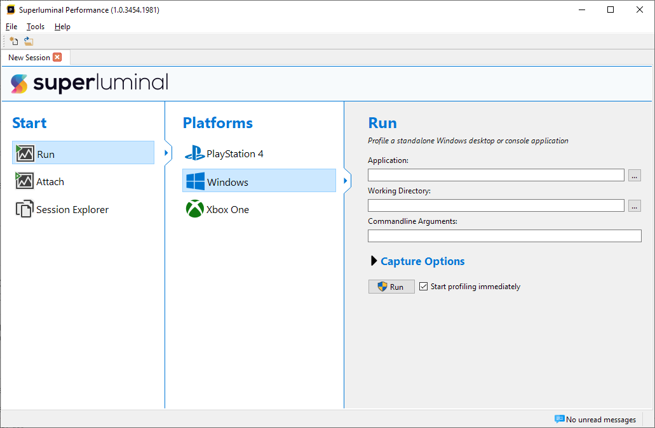Select the Session Explorer icon

(x=25, y=209)
